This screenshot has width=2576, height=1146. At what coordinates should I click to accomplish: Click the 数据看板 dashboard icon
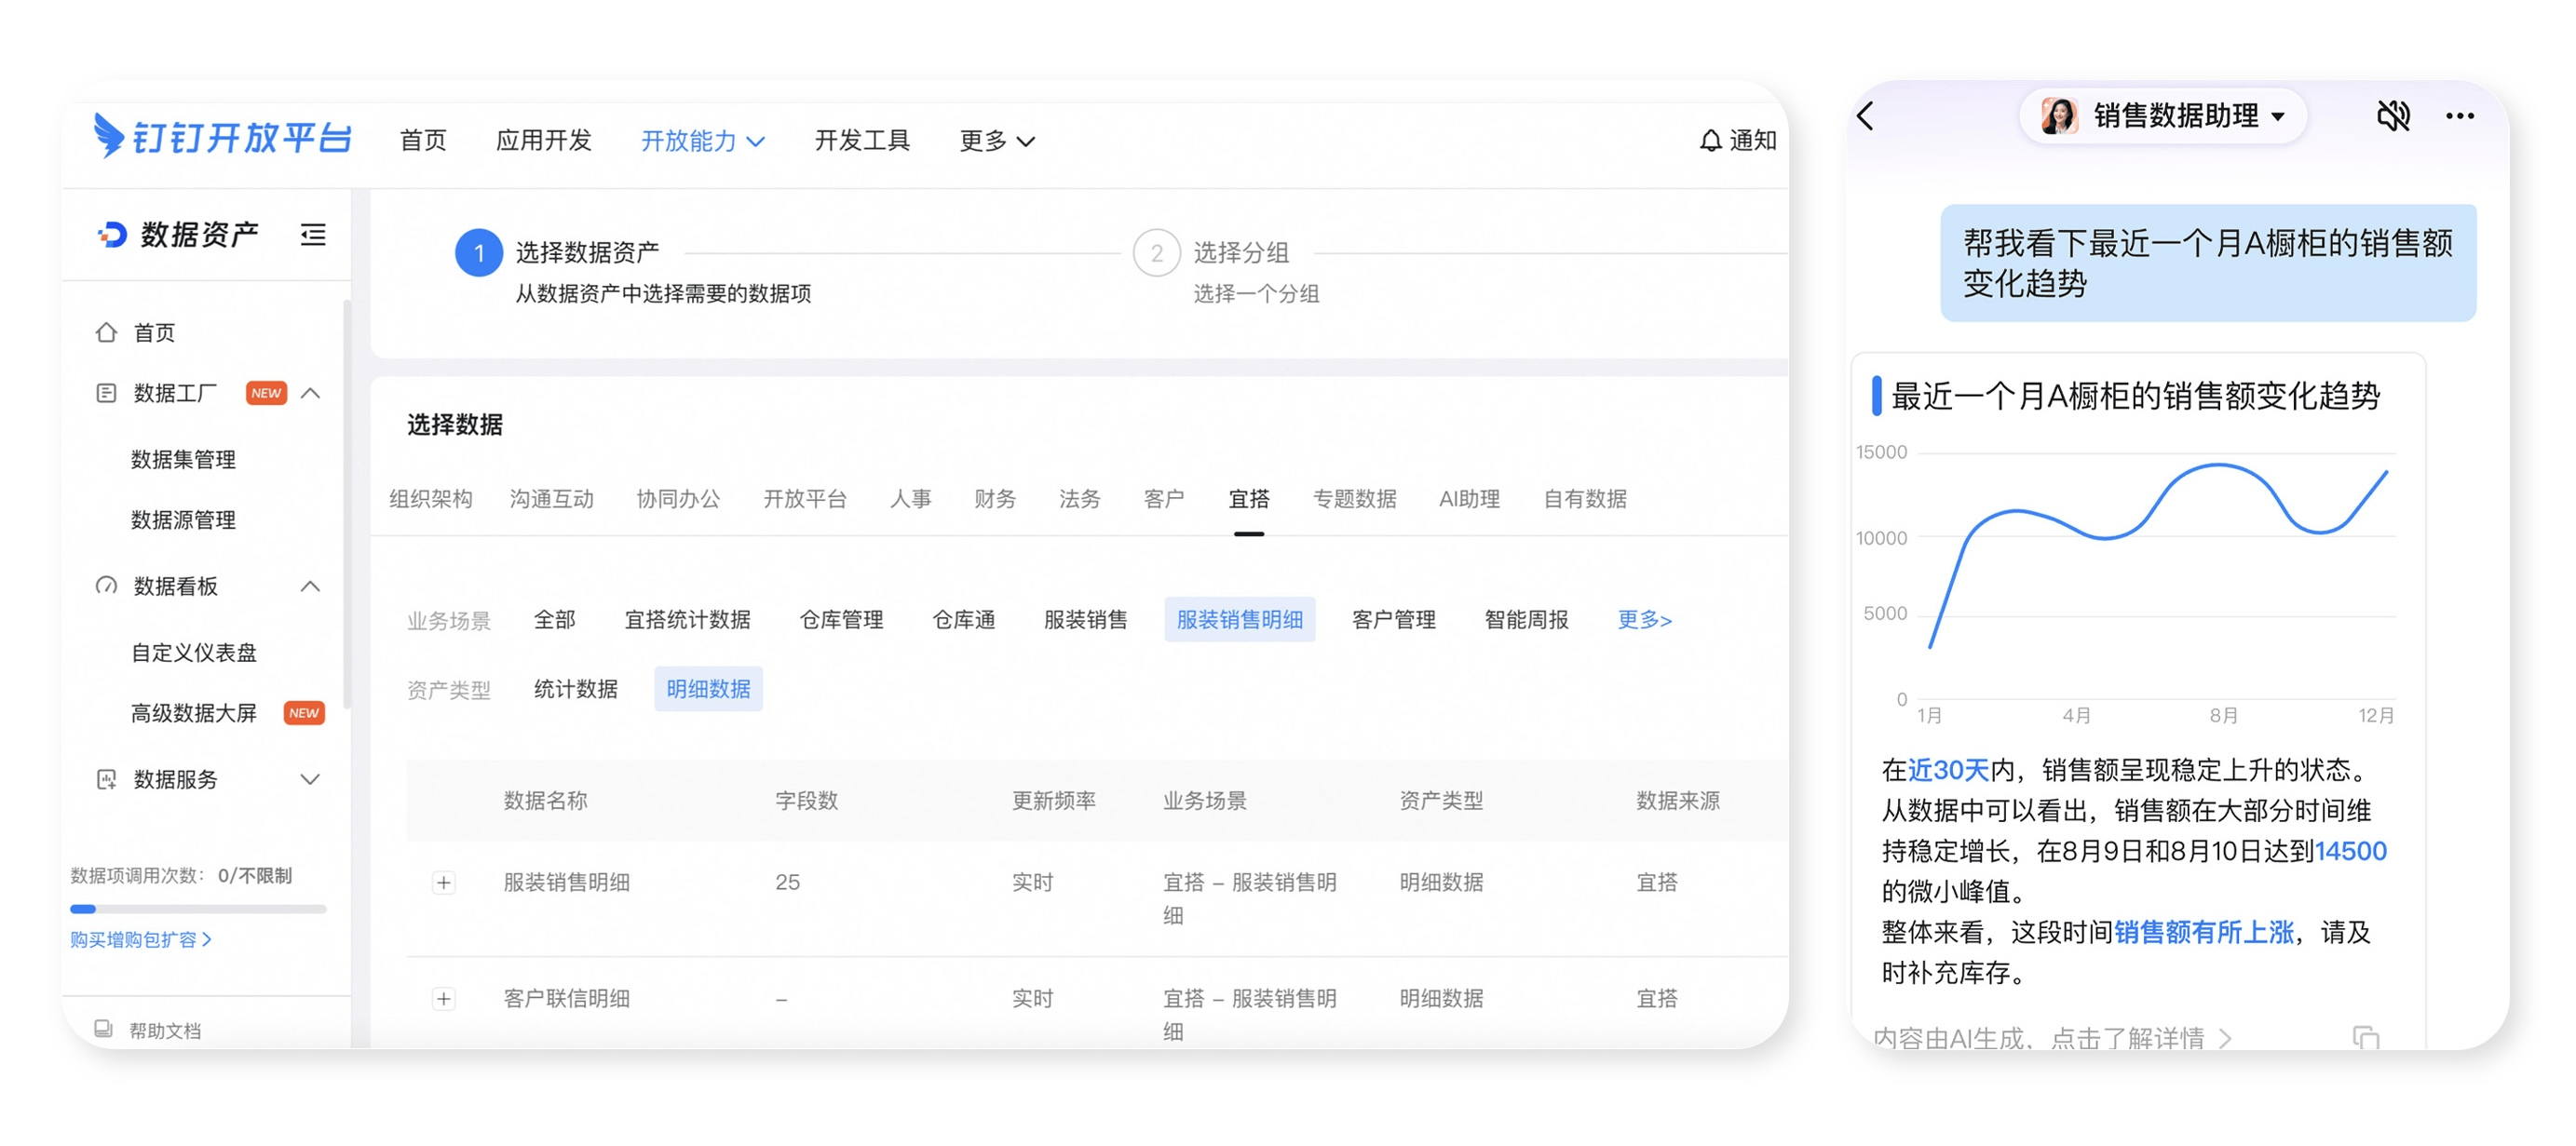[x=106, y=586]
